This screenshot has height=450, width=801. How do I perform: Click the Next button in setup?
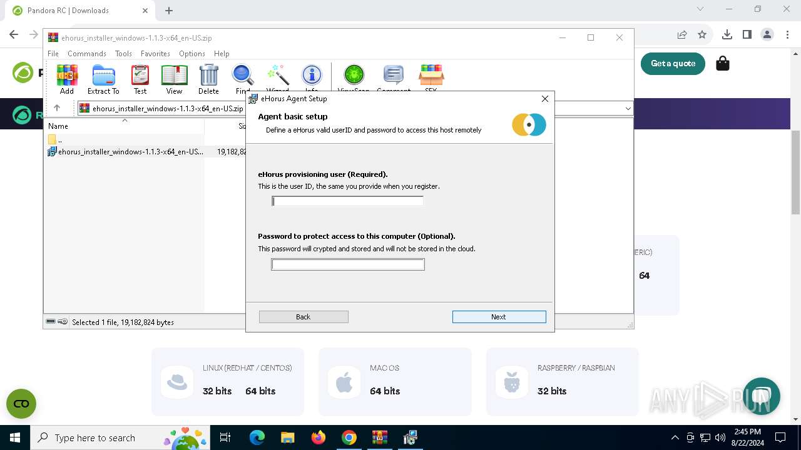coord(499,317)
